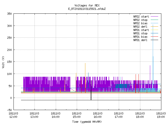Click the 'NPD2 stop' legend label
This screenshot has height=124, width=166.
(140, 20)
